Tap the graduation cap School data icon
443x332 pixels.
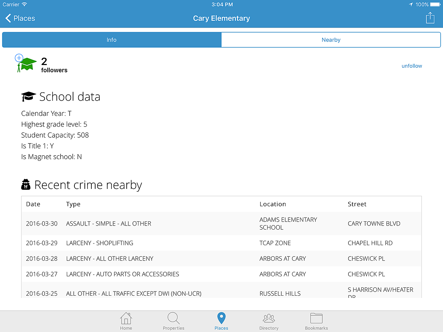tap(28, 96)
